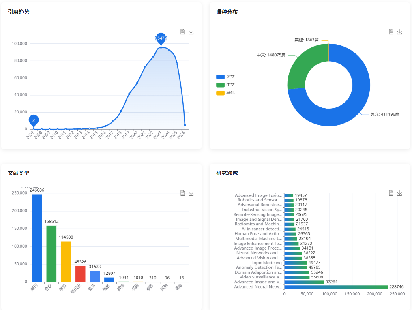Select the Video Surveillance bar with 55609
Image resolution: width=412 pixels, height=310 pixels.
click(x=297, y=277)
